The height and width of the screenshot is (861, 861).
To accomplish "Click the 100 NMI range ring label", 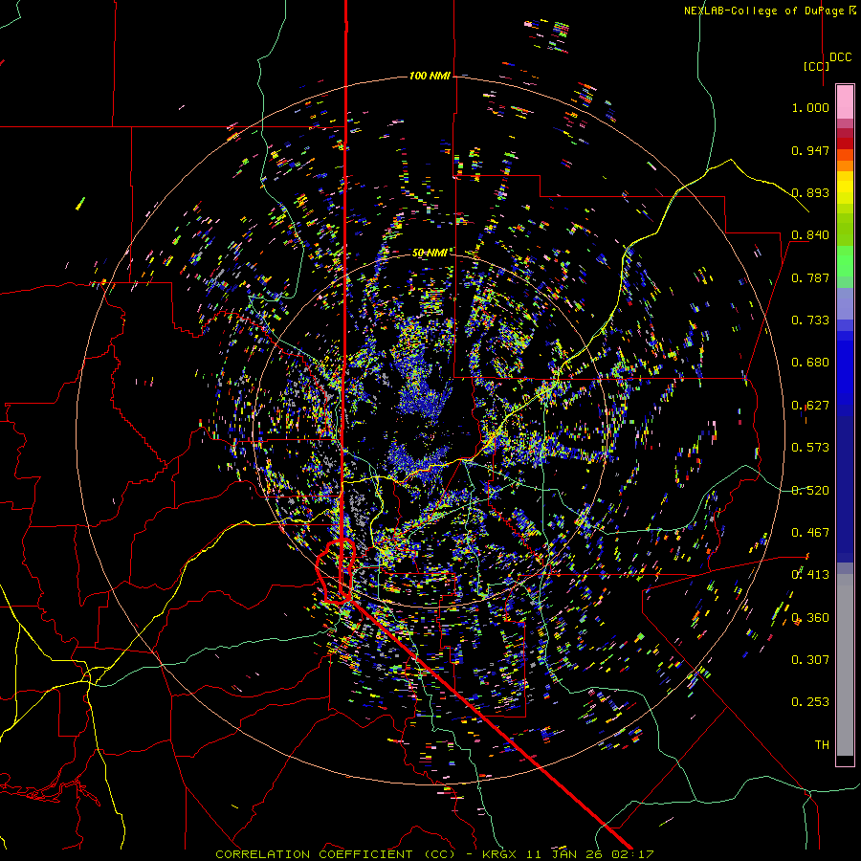I will click(x=430, y=76).
